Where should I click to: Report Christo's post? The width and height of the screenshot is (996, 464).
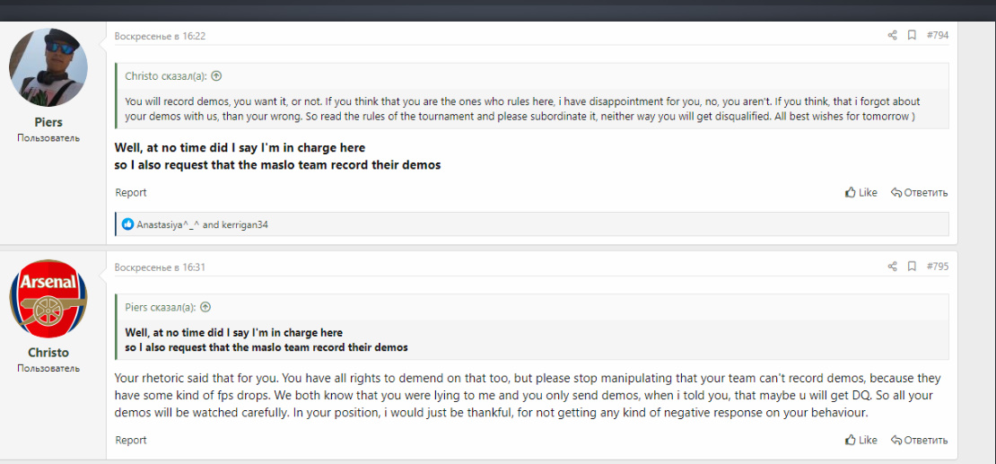131,440
